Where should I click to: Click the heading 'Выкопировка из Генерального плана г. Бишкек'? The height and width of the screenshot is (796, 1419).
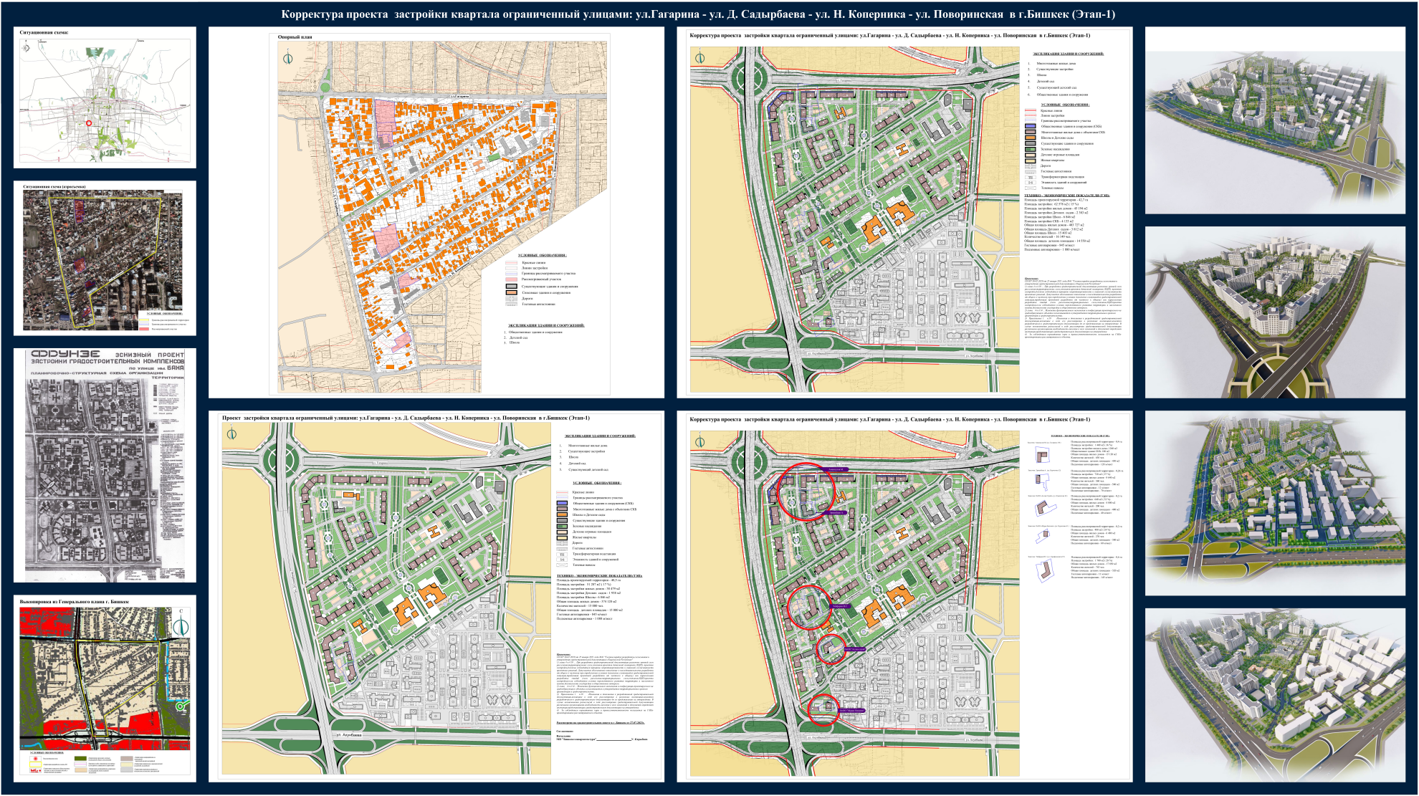pos(74,602)
